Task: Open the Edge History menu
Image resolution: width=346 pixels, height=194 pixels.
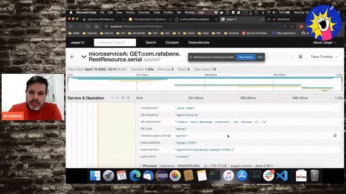Action: point(130,12)
